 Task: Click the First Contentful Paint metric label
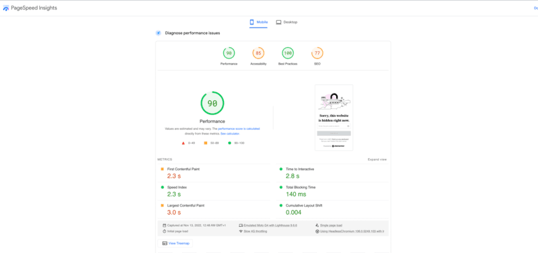coord(183,170)
